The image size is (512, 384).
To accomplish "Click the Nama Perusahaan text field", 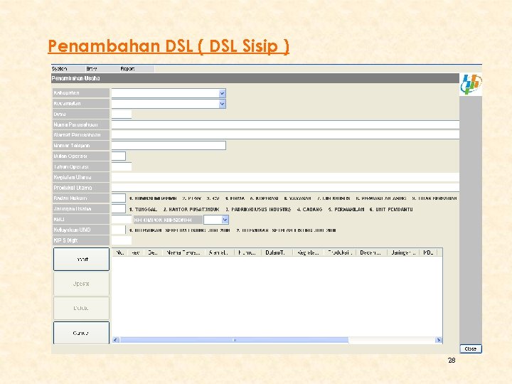I will tap(285, 124).
